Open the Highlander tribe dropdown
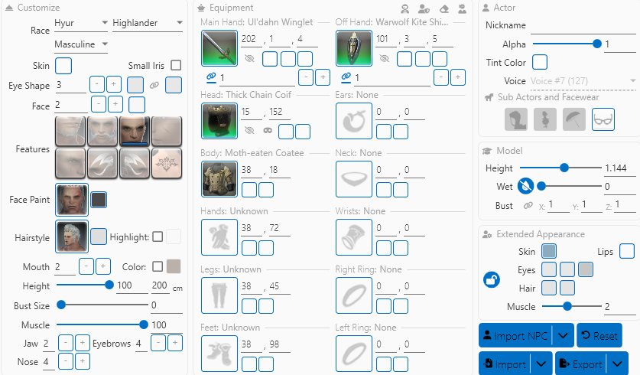The width and height of the screenshot is (640, 375). pyautogui.click(x=148, y=23)
